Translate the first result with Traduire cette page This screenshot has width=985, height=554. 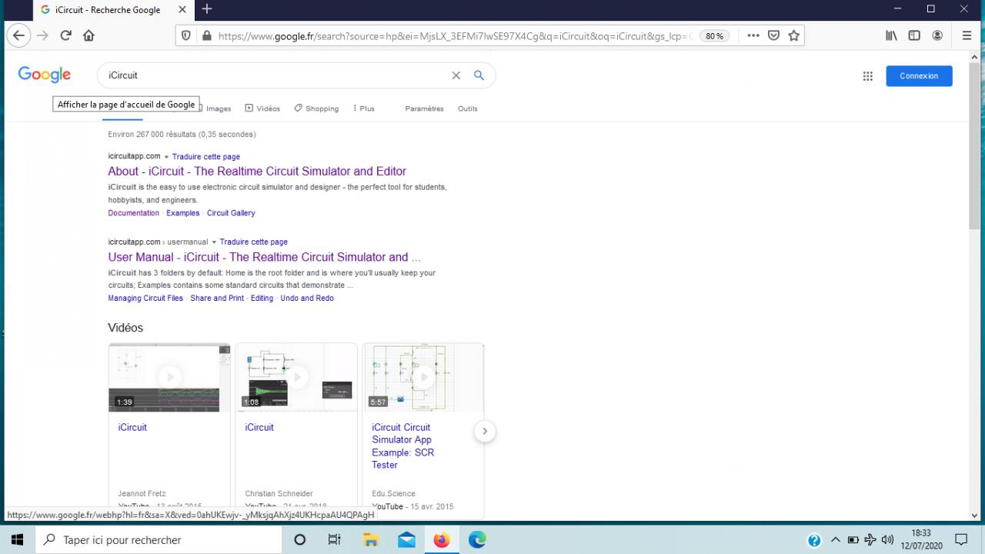pos(206,157)
